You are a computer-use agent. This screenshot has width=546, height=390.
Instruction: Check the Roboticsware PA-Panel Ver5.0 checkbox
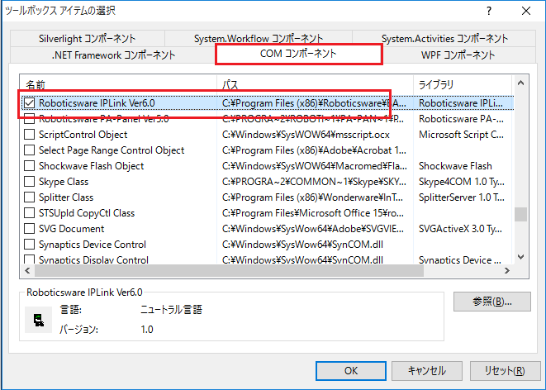tap(30, 119)
